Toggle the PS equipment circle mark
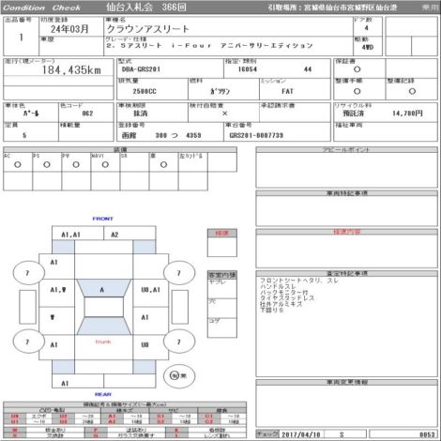This screenshot has width=441, height=441. pyautogui.click(x=47, y=164)
